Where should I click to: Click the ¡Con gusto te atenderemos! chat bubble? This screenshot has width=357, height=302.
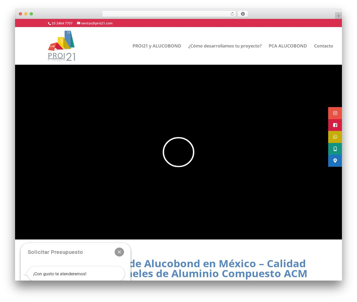(x=76, y=274)
